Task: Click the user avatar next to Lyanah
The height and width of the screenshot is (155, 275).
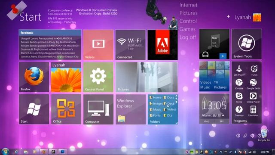Action: click(257, 17)
